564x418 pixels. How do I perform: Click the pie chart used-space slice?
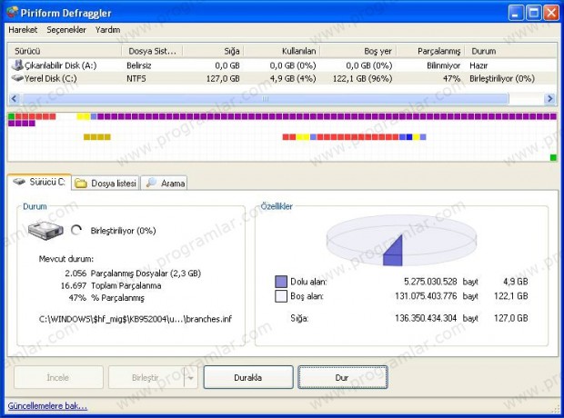[x=394, y=253]
